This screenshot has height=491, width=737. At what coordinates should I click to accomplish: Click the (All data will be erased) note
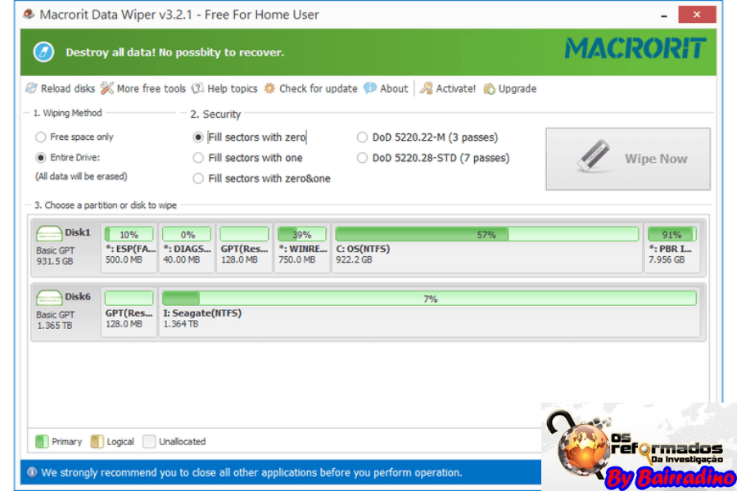81,177
